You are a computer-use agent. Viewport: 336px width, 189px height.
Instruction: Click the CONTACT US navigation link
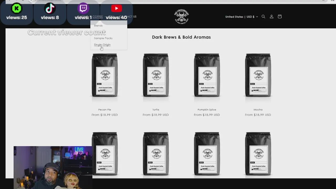(128, 17)
